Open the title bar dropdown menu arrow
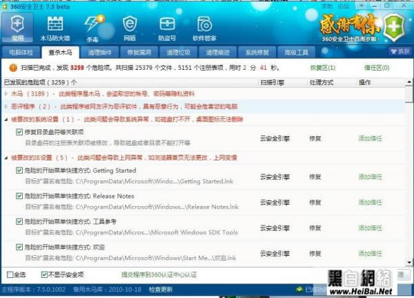The image size is (414, 298). point(362,6)
